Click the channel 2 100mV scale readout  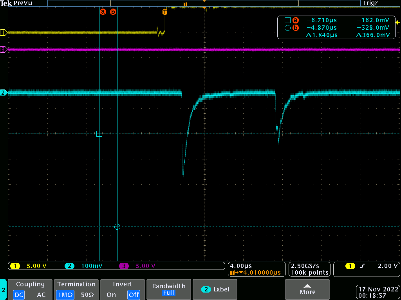click(90, 266)
